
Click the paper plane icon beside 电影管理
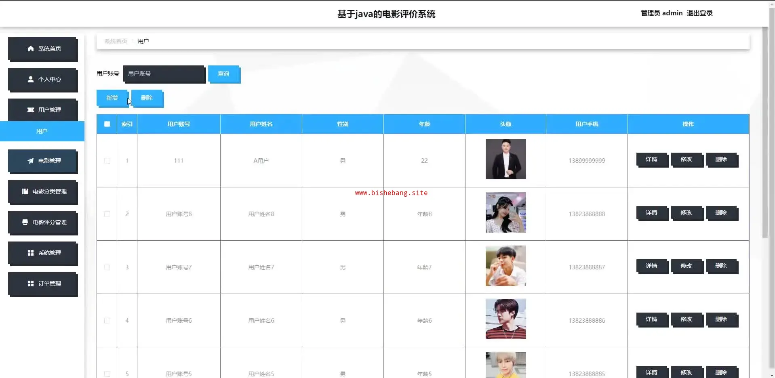pyautogui.click(x=31, y=161)
